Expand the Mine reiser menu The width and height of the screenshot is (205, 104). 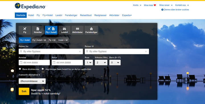166,5
